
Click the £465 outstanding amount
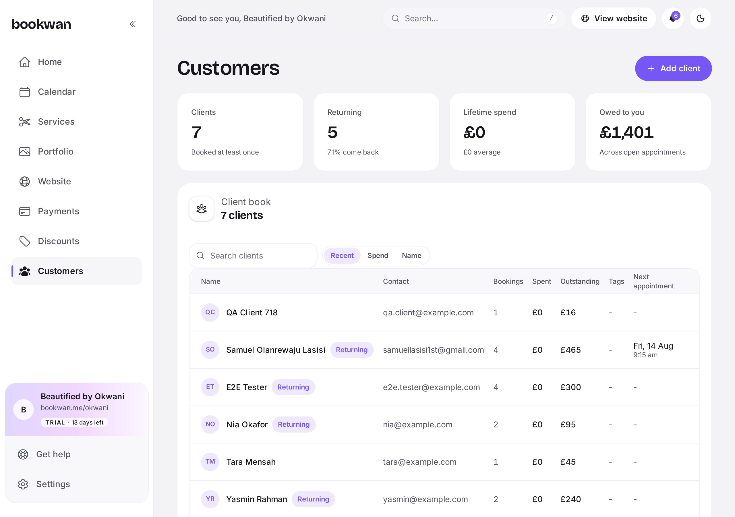[570, 350]
